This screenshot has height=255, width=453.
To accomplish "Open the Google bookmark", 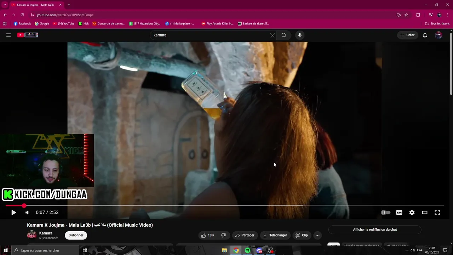I will coord(42,24).
